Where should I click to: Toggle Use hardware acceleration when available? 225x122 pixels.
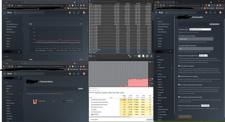pyautogui.click(x=179, y=85)
